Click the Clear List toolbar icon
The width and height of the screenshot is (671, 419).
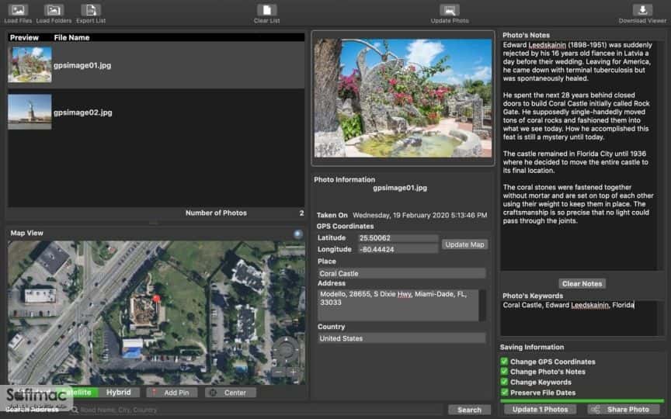(266, 10)
